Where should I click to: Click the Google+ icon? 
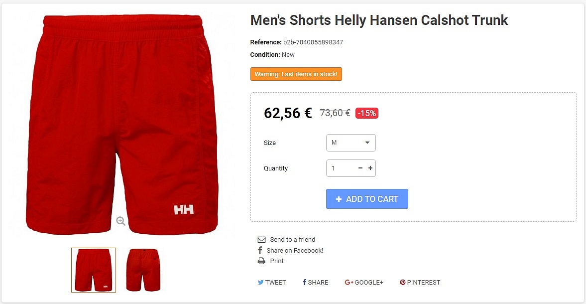tap(349, 282)
